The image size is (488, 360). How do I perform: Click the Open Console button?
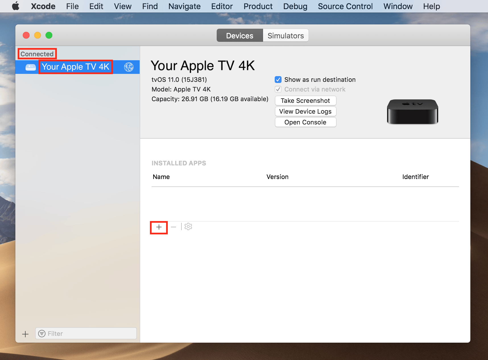pos(305,122)
